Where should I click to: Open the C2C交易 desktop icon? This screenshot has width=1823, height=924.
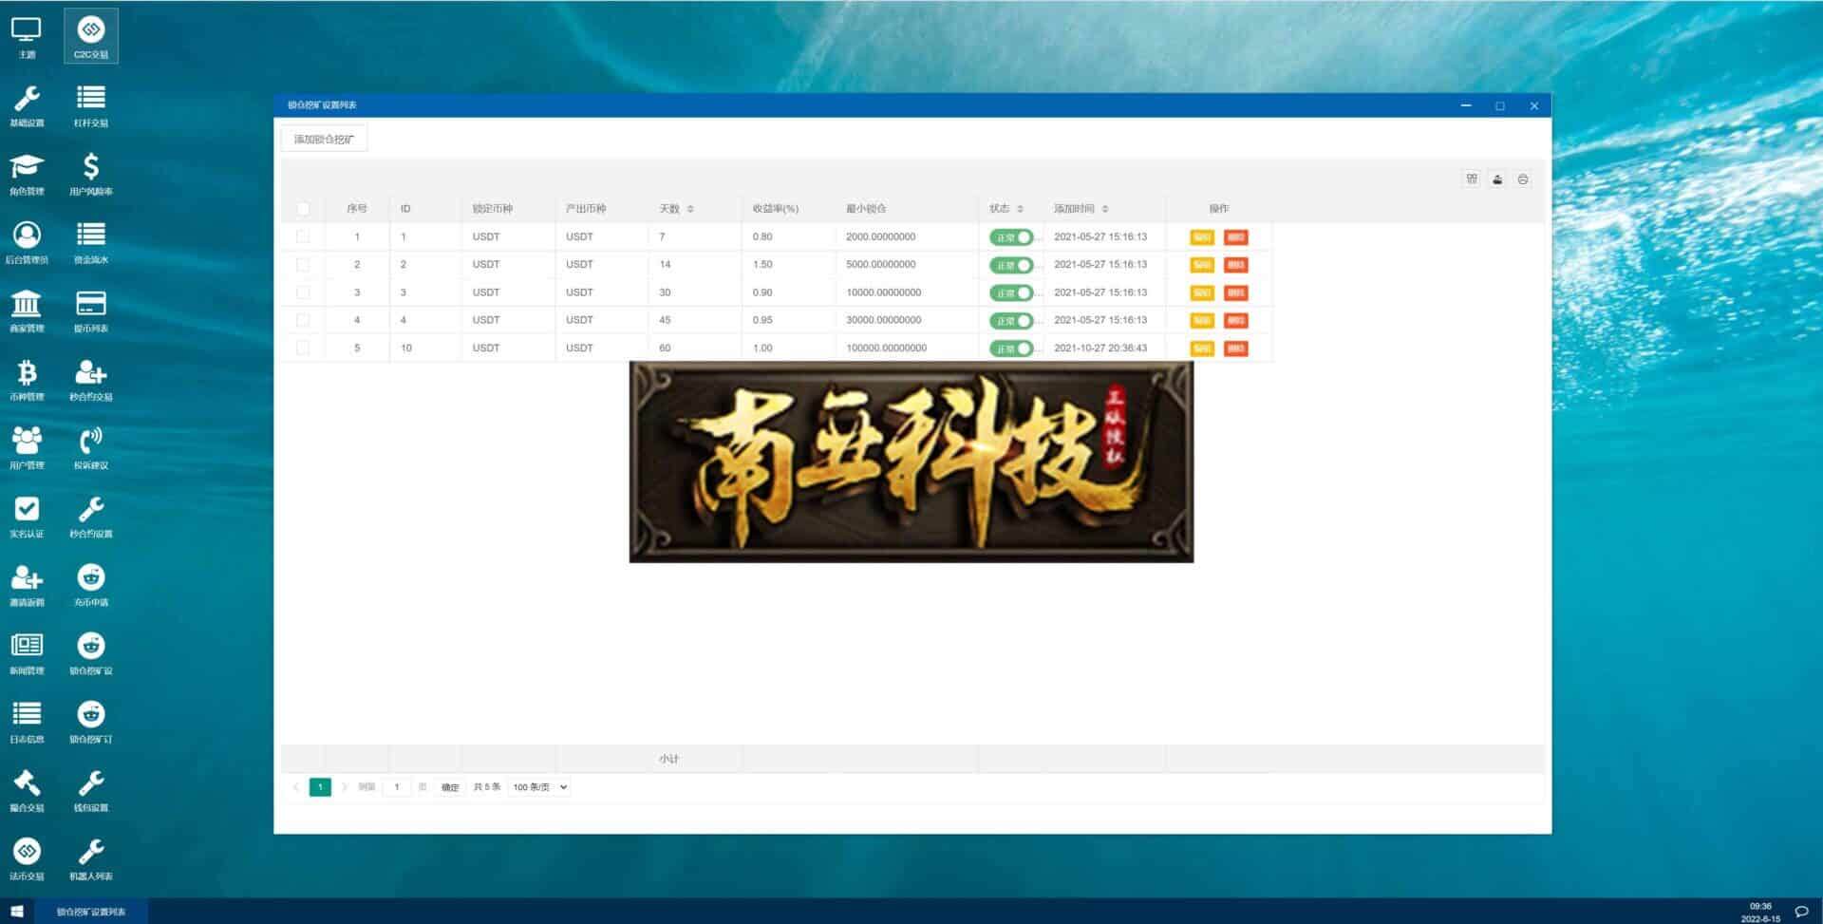91,36
